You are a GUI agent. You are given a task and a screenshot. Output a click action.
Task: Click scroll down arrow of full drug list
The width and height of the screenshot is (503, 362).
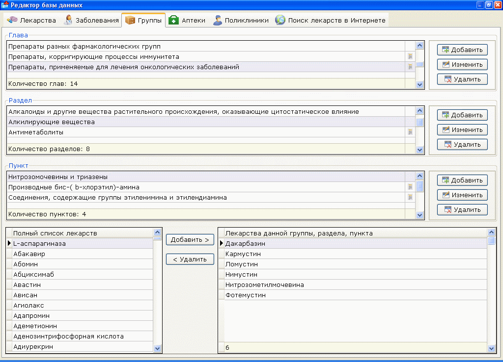pos(157,349)
